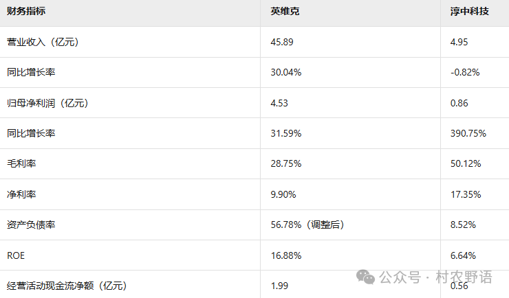Select the 30.04% growth rate cell
Image resolution: width=509 pixels, height=298 pixels.
(x=286, y=72)
